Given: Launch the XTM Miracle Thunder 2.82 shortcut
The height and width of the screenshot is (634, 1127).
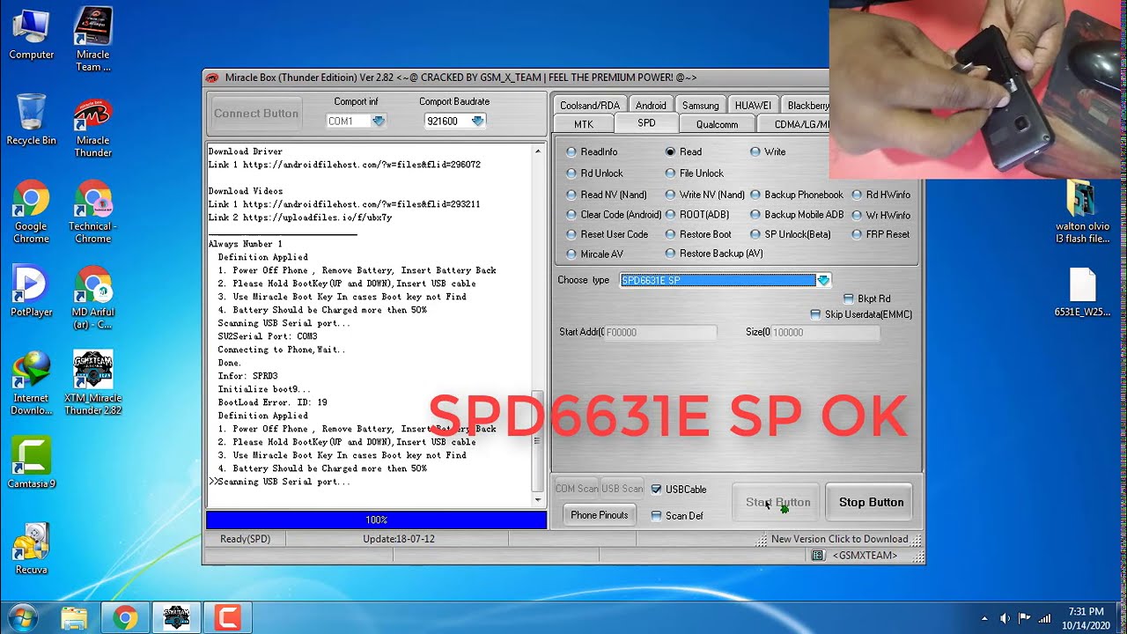Looking at the screenshot, I should 92,383.
